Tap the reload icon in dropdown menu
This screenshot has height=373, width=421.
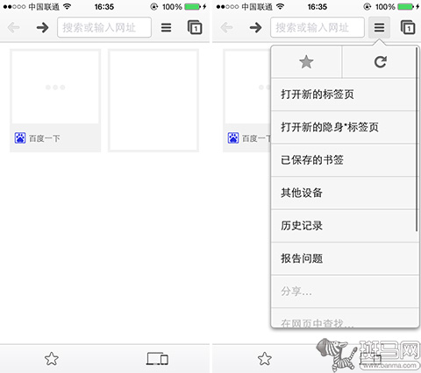381,62
